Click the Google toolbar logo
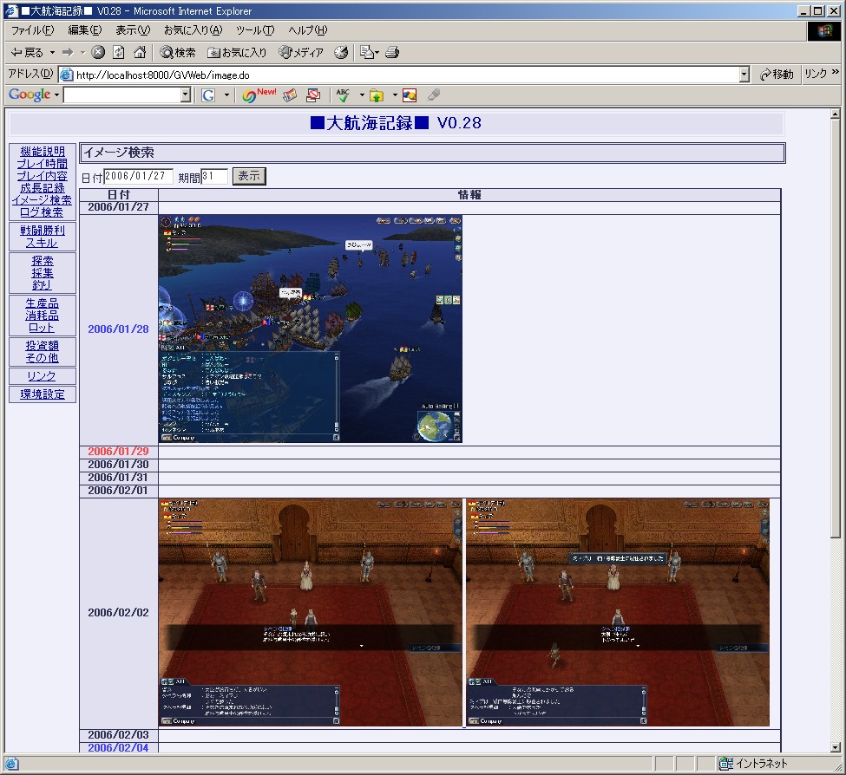This screenshot has height=775, width=846. click(x=30, y=94)
